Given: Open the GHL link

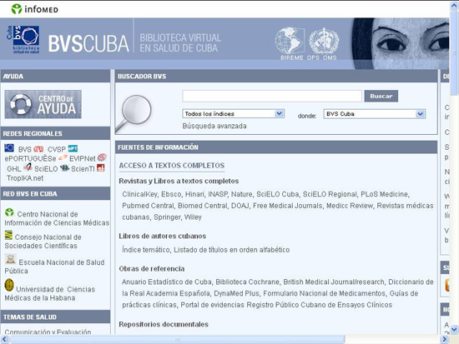Looking at the screenshot, I should [14, 169].
